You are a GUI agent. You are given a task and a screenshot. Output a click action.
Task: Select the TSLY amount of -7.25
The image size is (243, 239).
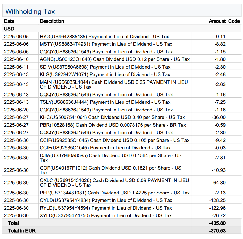[x=220, y=102]
